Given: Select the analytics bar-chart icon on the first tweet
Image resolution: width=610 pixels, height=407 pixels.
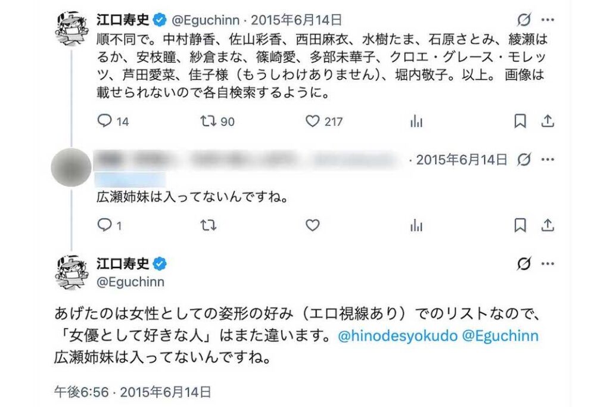Looking at the screenshot, I should tap(417, 121).
